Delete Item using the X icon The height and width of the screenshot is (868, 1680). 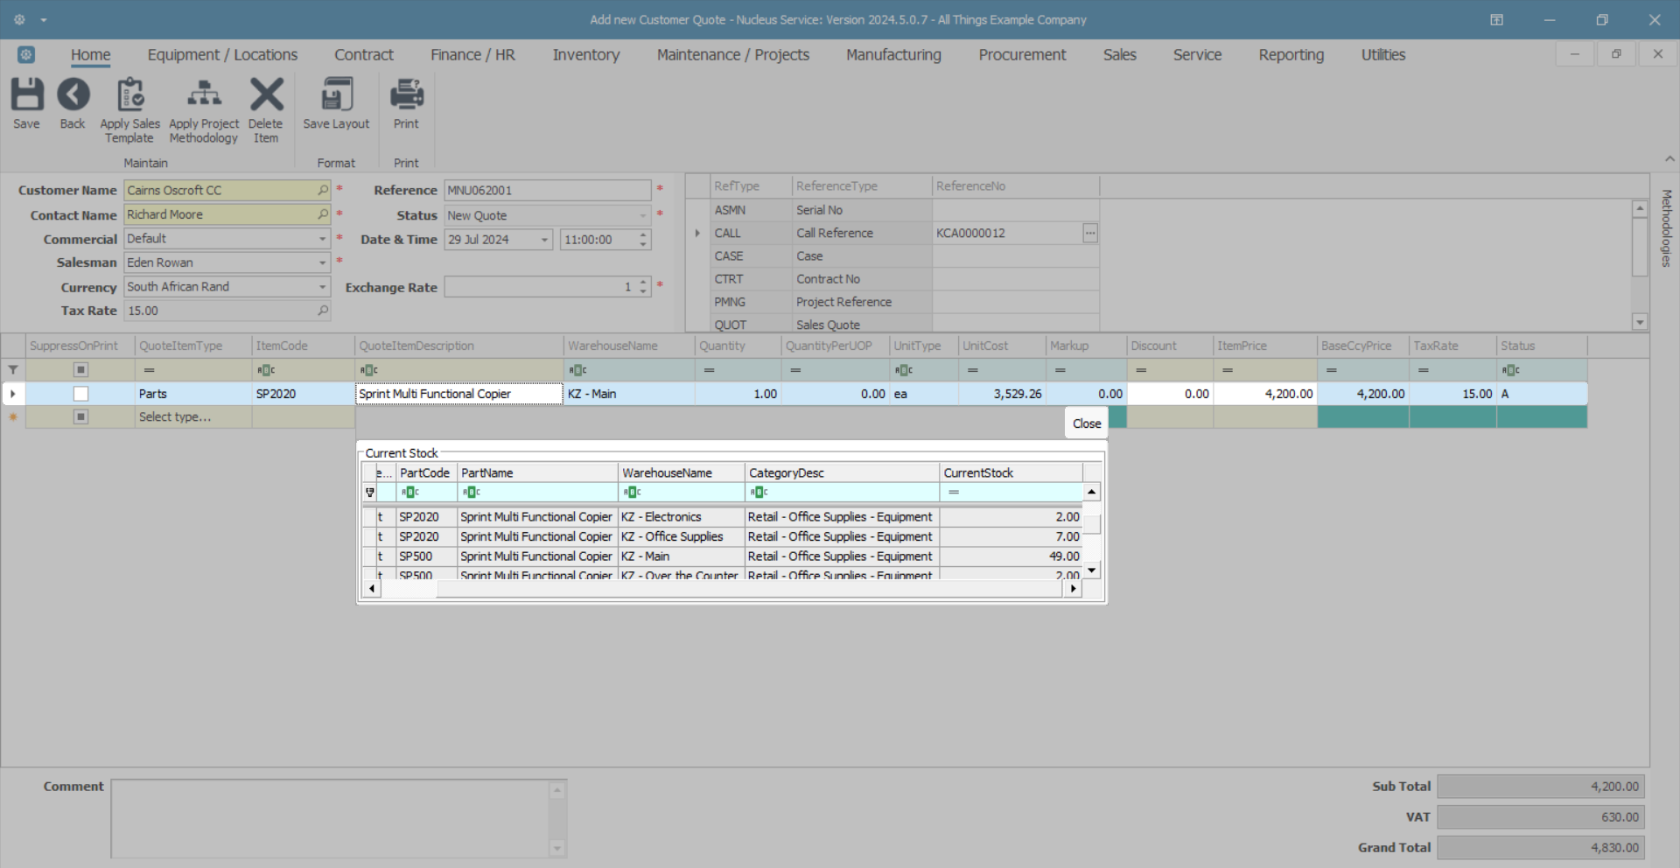266,95
